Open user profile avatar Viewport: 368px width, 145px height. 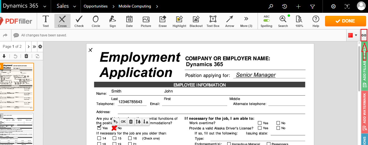361,6
